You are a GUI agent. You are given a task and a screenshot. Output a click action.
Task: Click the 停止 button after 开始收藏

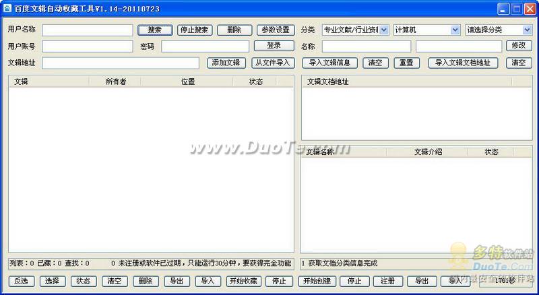coord(279,281)
